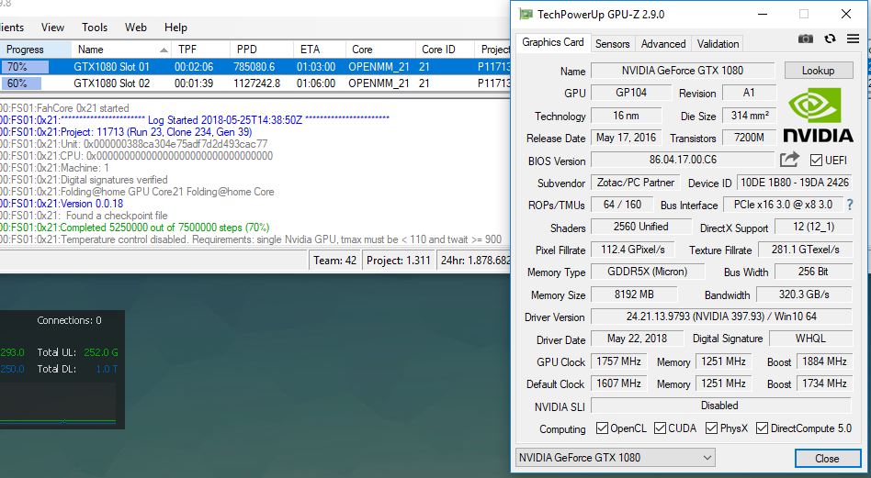This screenshot has height=478, width=871.
Task: Click the Subvendor field Zotac/PC Partner
Action: (635, 183)
